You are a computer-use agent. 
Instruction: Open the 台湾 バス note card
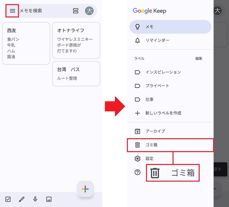pos(76,73)
